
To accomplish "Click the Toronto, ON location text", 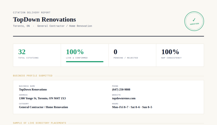I will click(x=21, y=26).
